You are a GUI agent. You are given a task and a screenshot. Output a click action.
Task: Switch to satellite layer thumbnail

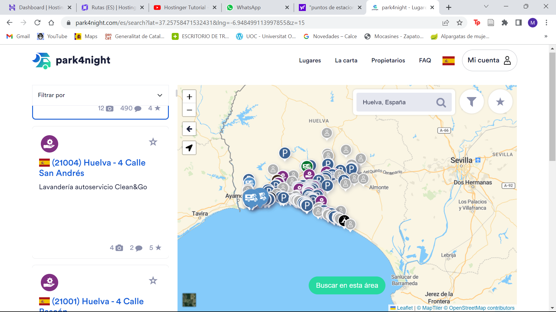(189, 300)
